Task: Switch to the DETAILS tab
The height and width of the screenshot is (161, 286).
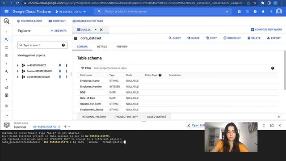Action: [102, 47]
